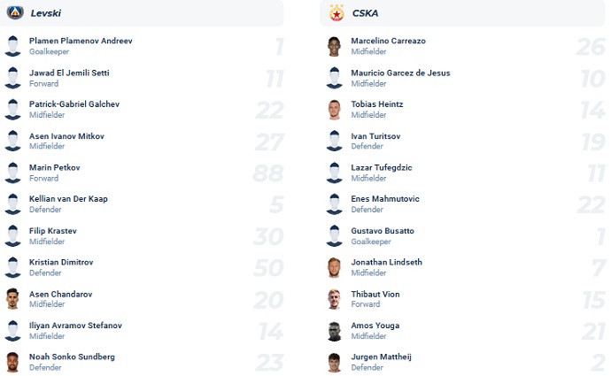Open Enes Mahmutovic's profile

[x=385, y=199]
